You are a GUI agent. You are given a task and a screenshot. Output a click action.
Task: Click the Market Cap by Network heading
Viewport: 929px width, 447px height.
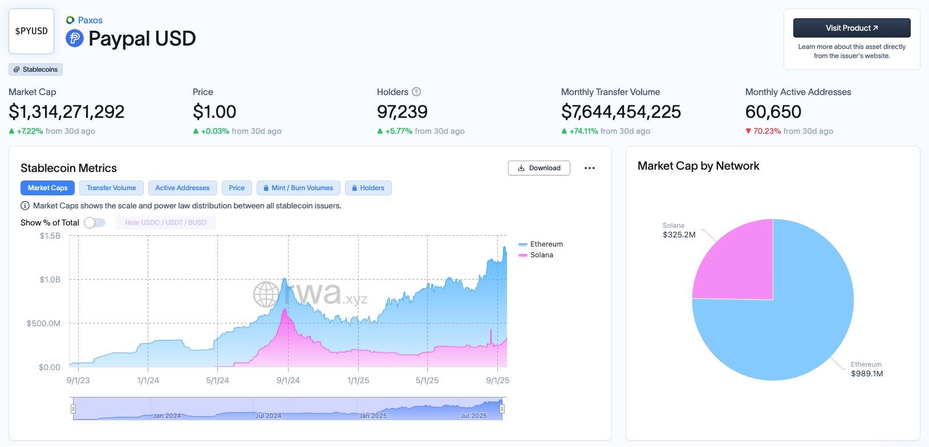point(698,166)
